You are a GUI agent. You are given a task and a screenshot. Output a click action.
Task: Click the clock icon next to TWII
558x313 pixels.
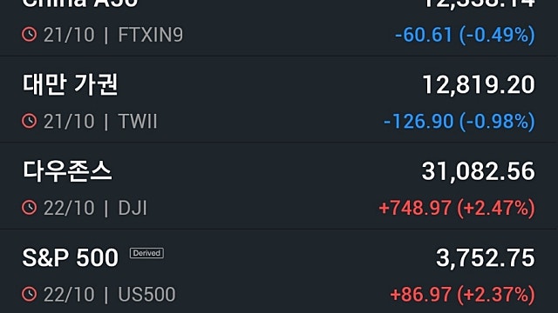click(29, 121)
